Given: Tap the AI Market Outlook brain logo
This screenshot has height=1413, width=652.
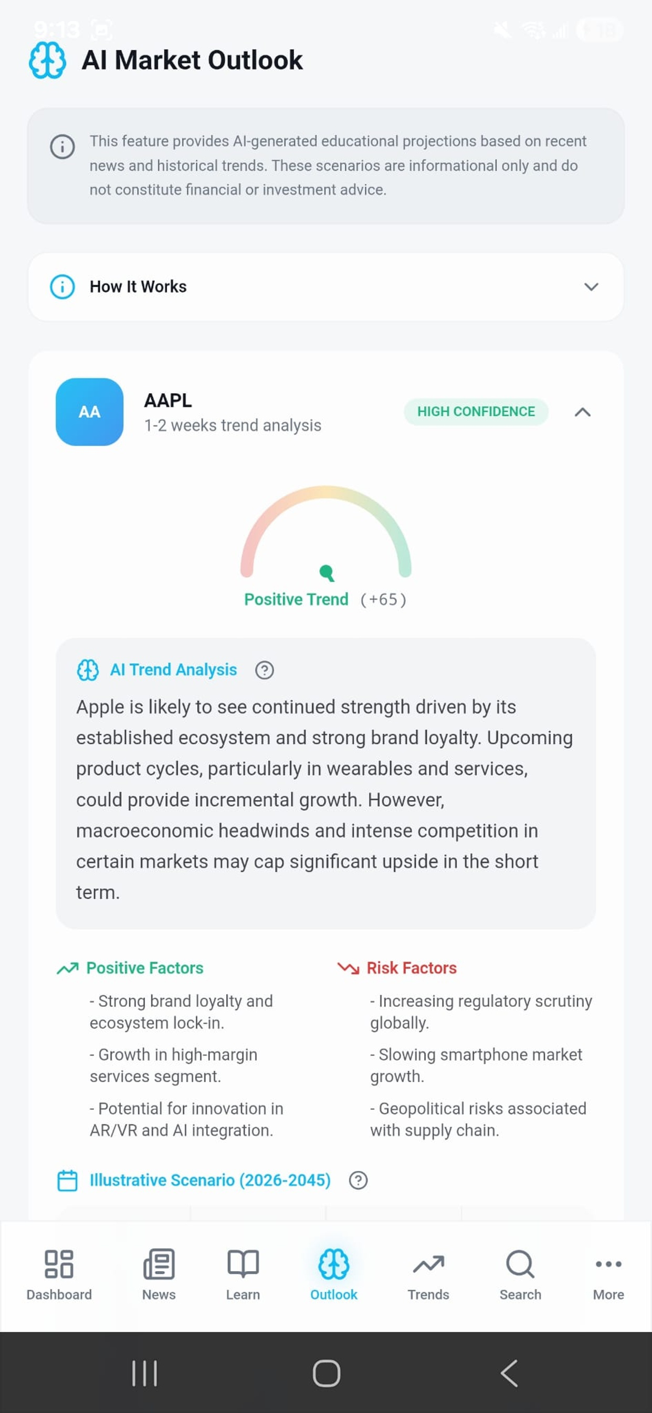Looking at the screenshot, I should click(47, 60).
